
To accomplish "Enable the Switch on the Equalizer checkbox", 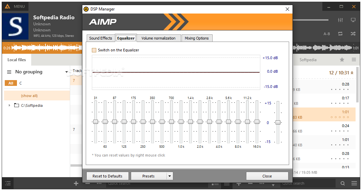I will tap(94, 50).
